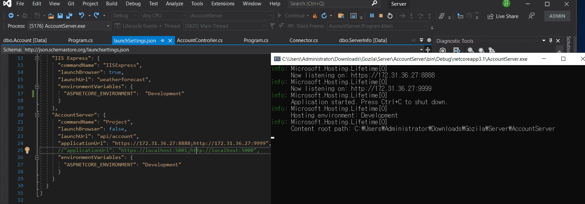Show the list of open document tabs
This screenshot has width=585, height=204.
coord(421,40)
